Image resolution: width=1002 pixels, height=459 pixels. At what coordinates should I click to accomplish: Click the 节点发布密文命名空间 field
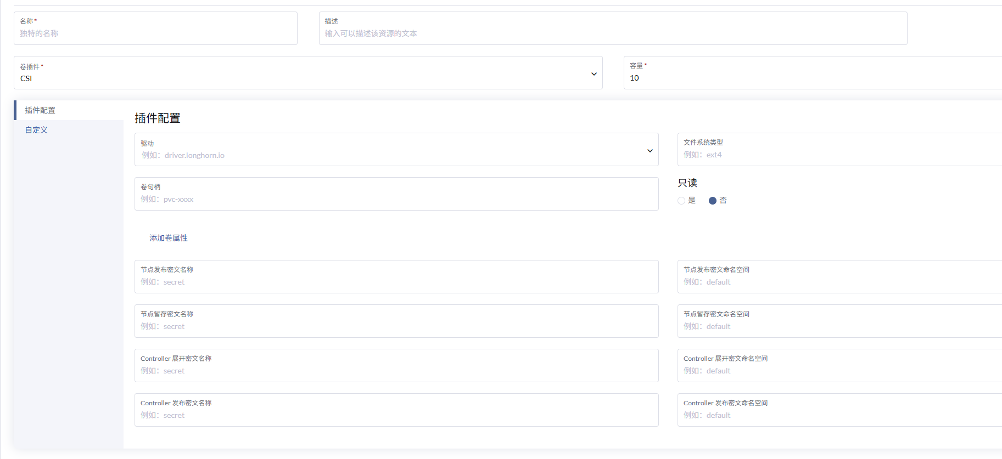coord(840,282)
